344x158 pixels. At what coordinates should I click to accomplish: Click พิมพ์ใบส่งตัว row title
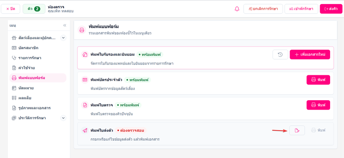coord(102,131)
